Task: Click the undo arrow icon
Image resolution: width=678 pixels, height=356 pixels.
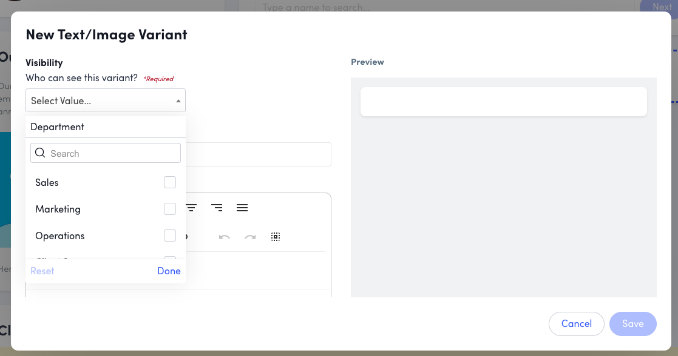Action: (x=224, y=237)
